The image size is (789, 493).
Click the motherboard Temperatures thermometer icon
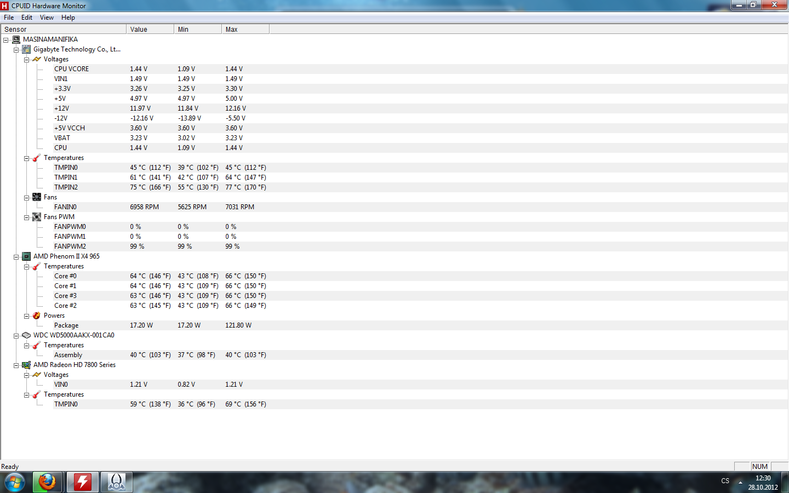point(37,158)
